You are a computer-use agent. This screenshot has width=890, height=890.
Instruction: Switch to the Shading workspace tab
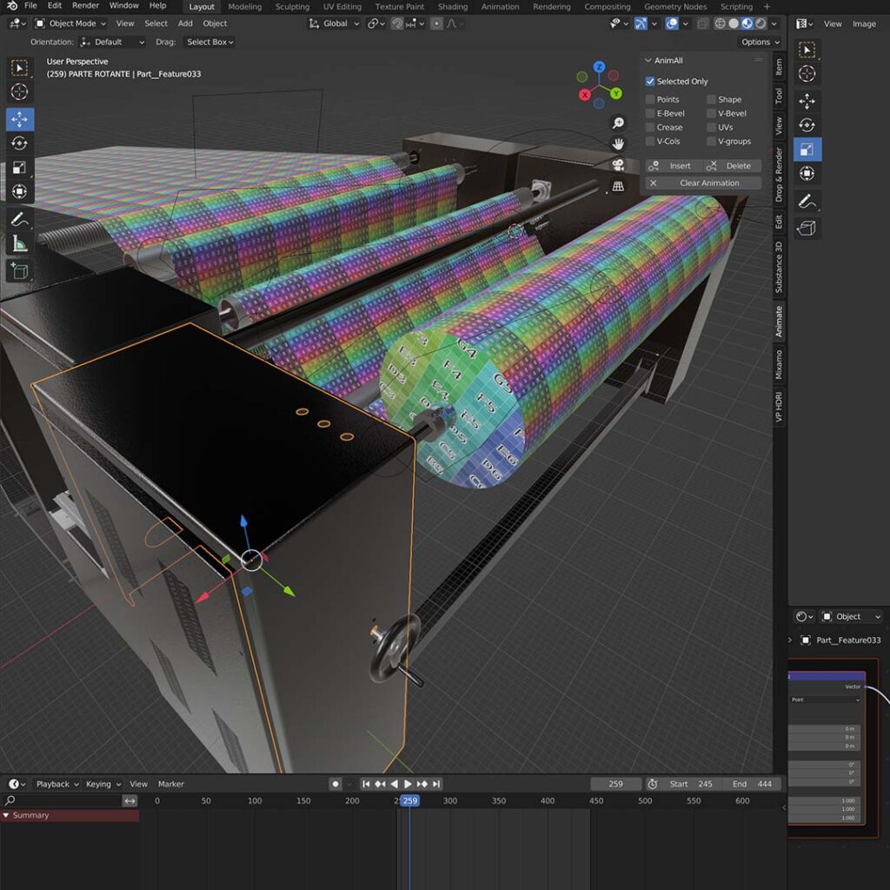tap(452, 7)
